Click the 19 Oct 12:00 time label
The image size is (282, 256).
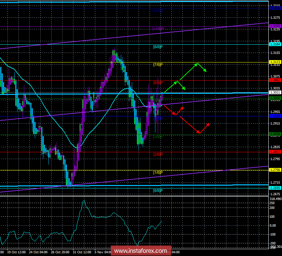pos(16,252)
